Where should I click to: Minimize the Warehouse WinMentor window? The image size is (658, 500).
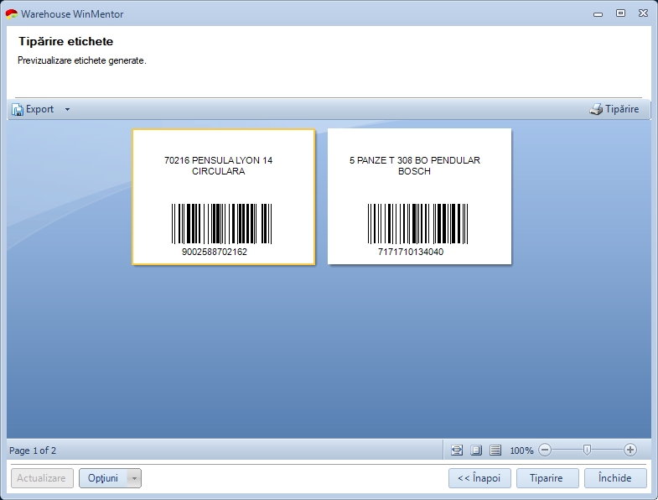[x=598, y=14]
